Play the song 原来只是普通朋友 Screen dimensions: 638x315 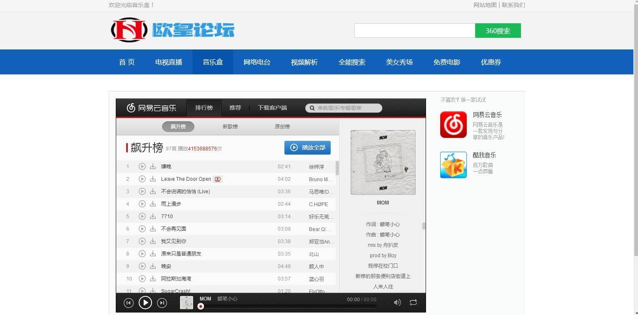(142, 254)
